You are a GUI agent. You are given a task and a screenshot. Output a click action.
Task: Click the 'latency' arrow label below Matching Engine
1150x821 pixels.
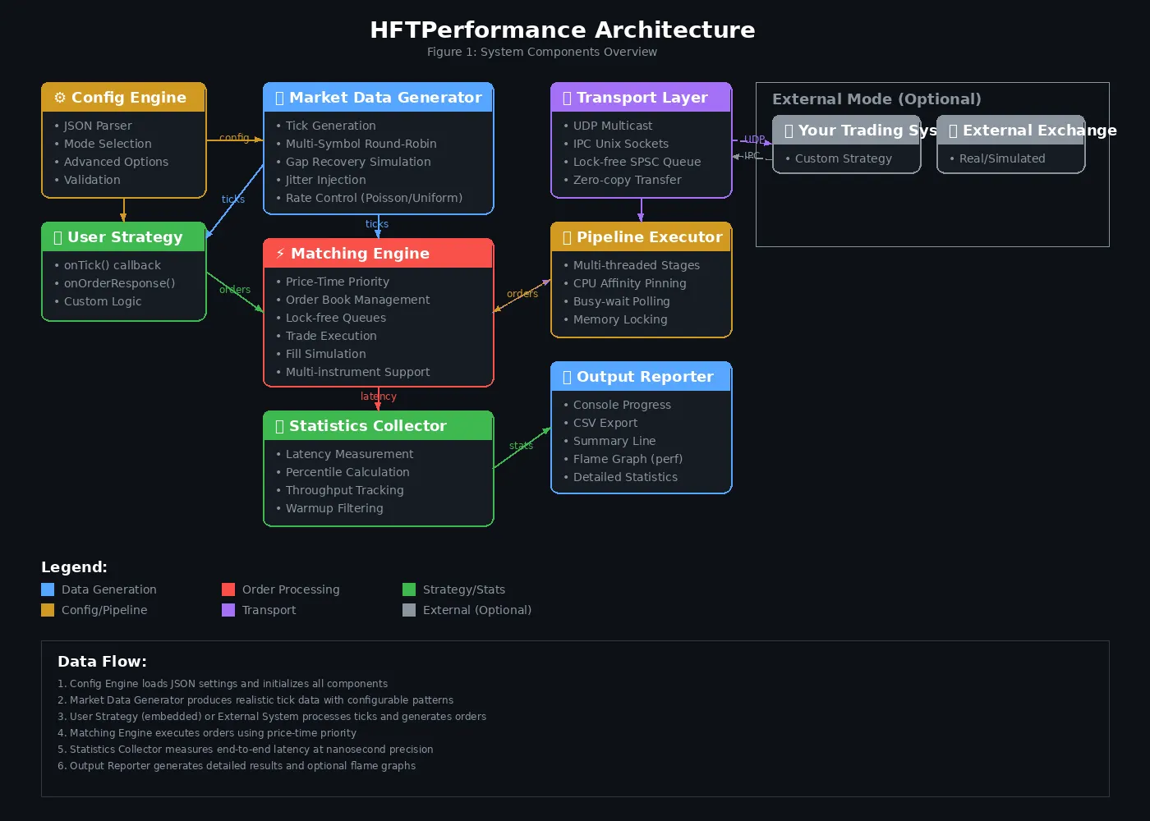click(378, 397)
